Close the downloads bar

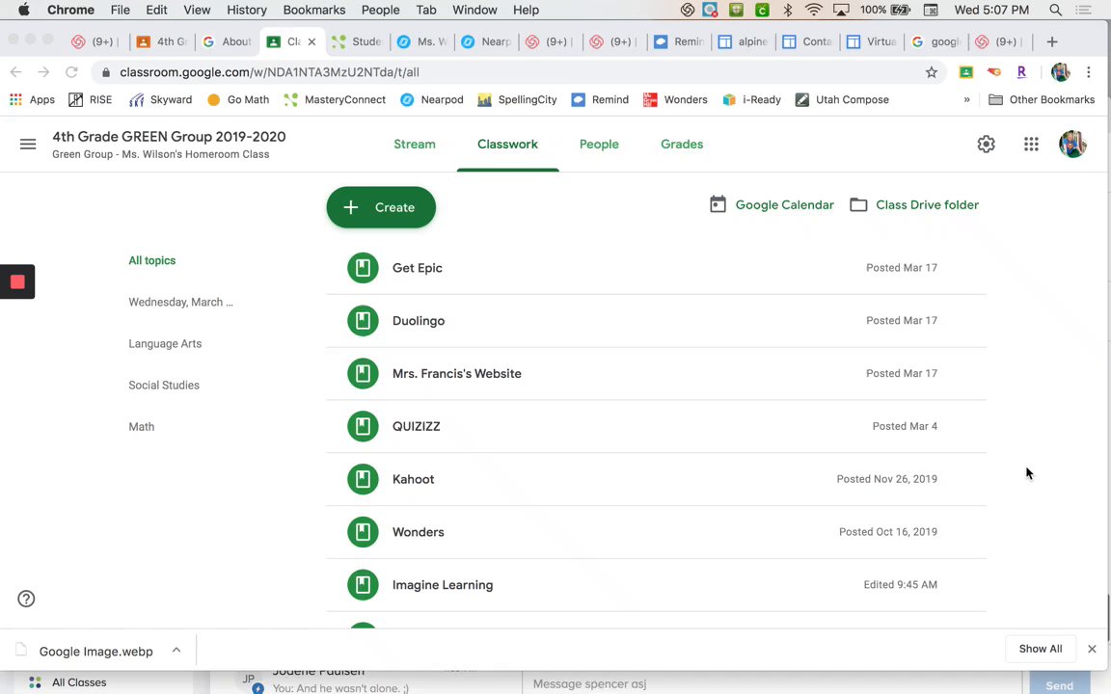point(1092,649)
